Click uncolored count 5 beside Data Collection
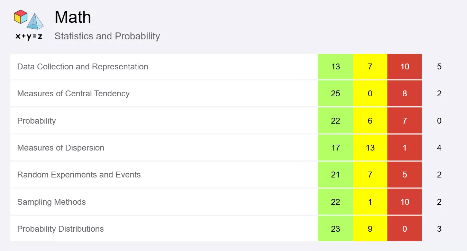The width and height of the screenshot is (467, 251). (439, 67)
